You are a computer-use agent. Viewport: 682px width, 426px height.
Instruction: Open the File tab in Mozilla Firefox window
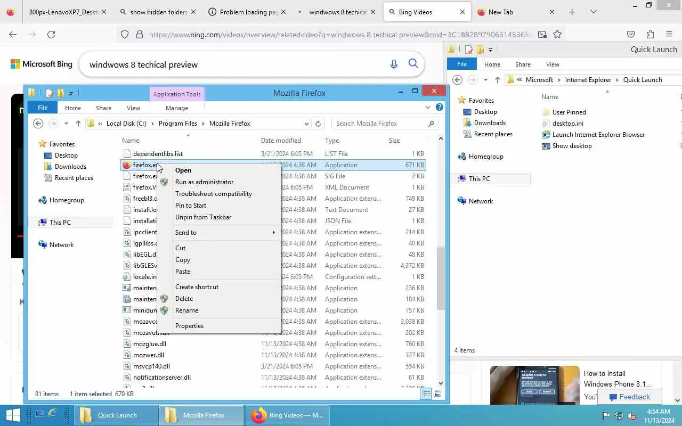(x=43, y=108)
